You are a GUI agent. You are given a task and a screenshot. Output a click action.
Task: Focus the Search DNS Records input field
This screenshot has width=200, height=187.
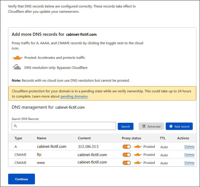tap(64, 126)
